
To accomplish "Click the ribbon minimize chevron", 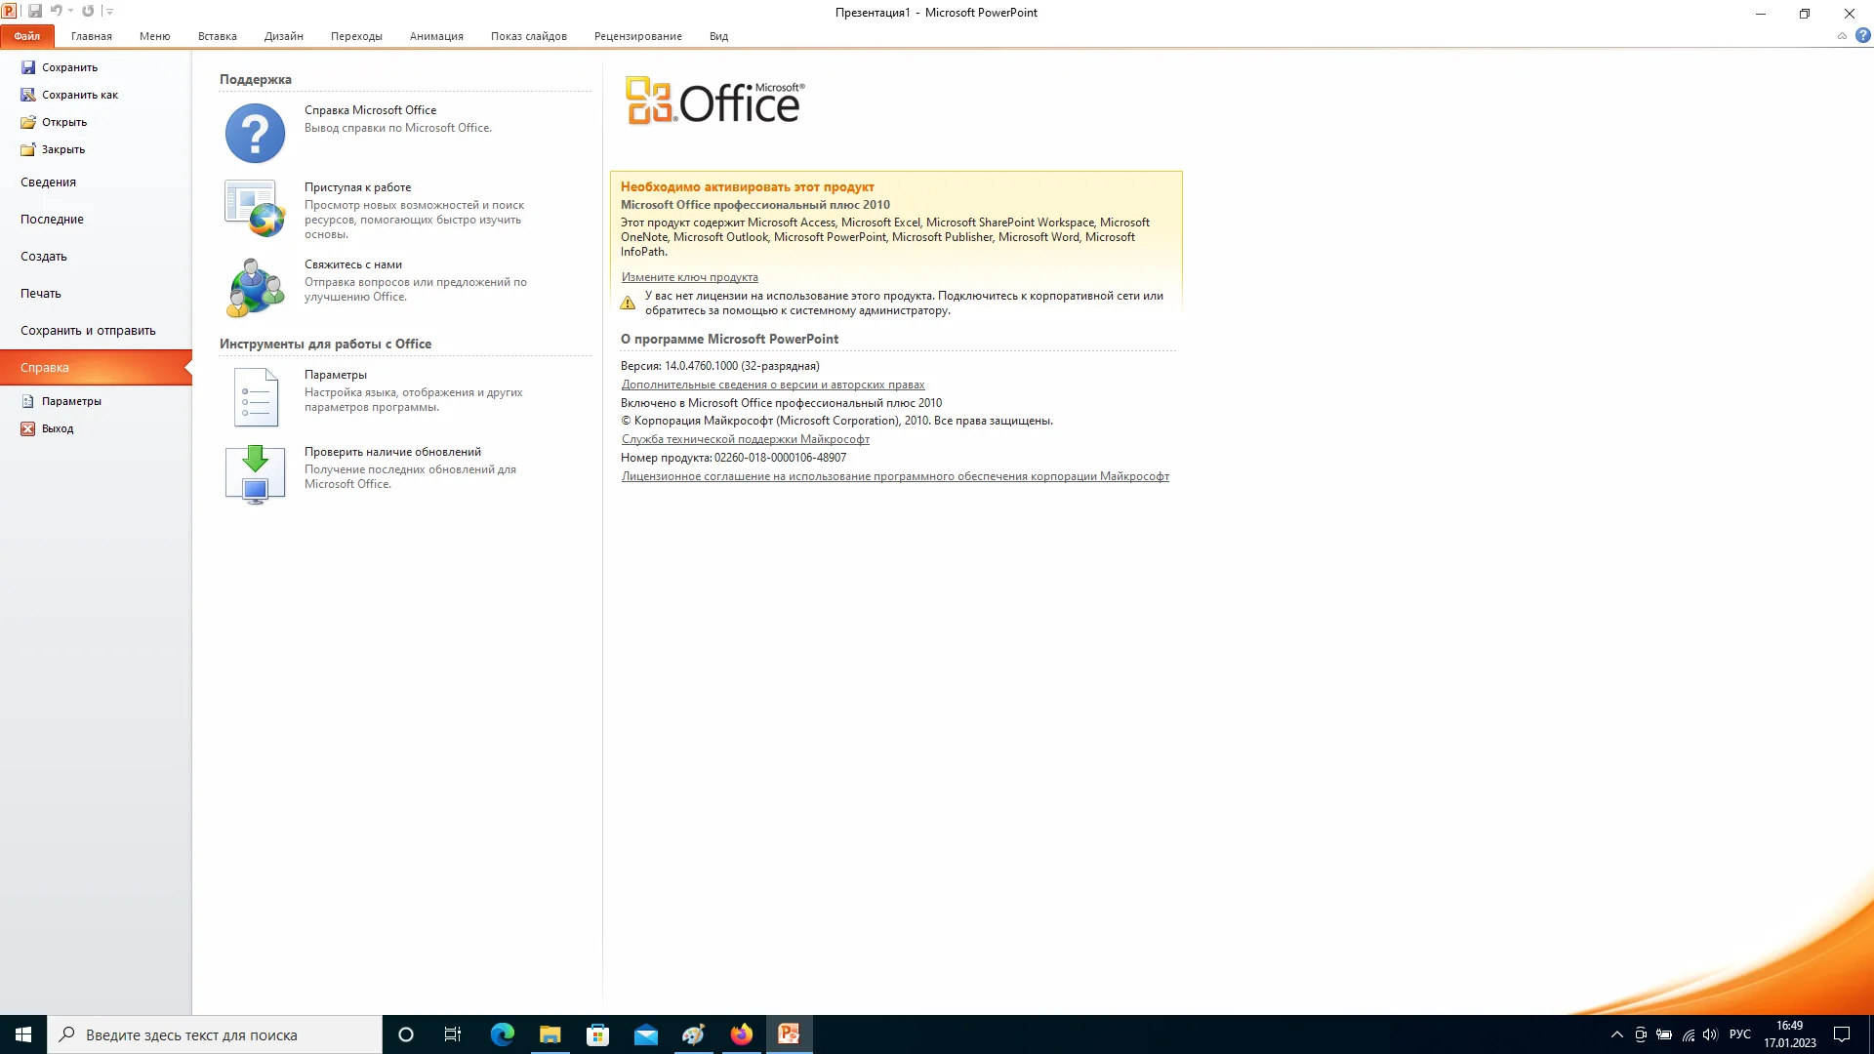I will point(1842,36).
